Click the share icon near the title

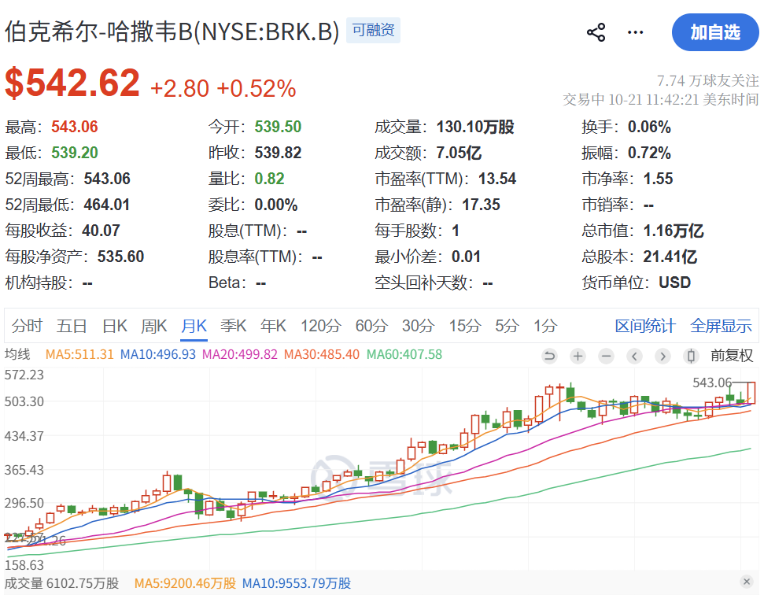pos(596,32)
